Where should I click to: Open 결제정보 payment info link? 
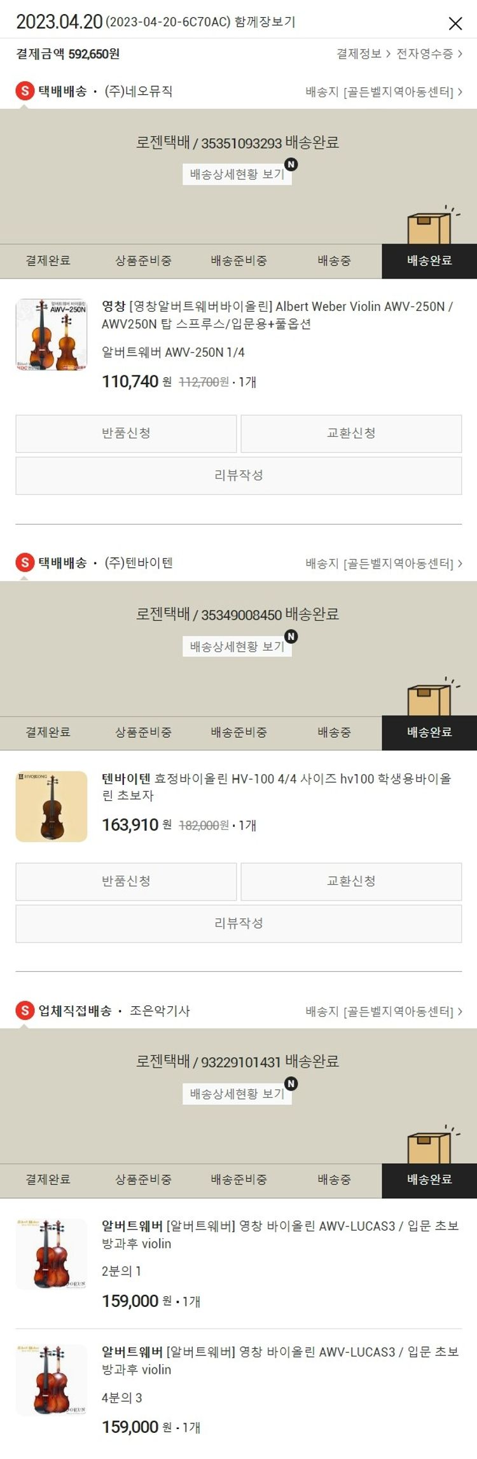click(363, 54)
